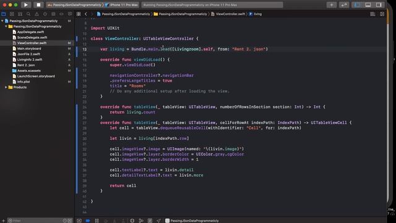Toggle the source-control status filter
Image resolution: width=396 pixels, height=223 pixels.
pos(70,221)
